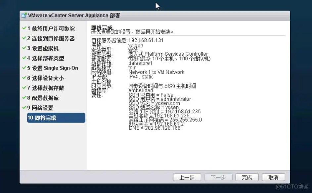Image resolution: width=312 pixels, height=193 pixels.
Task: Go to step 7 选择数据存储
Action: point(45,88)
